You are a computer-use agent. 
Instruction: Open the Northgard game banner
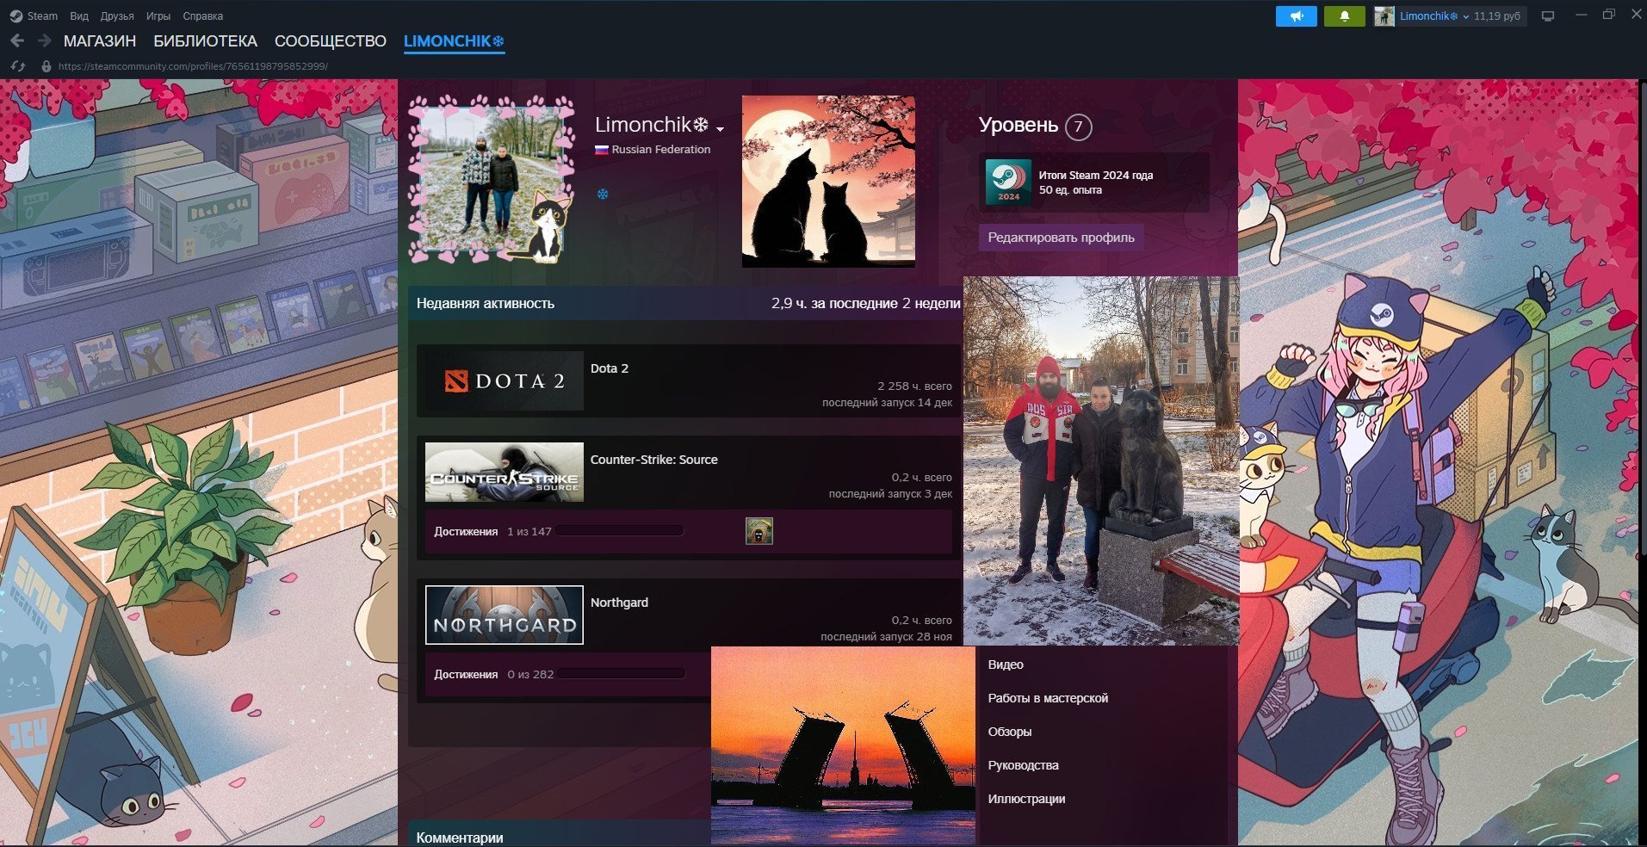pos(505,615)
